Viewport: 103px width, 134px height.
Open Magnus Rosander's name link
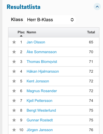click(42, 91)
